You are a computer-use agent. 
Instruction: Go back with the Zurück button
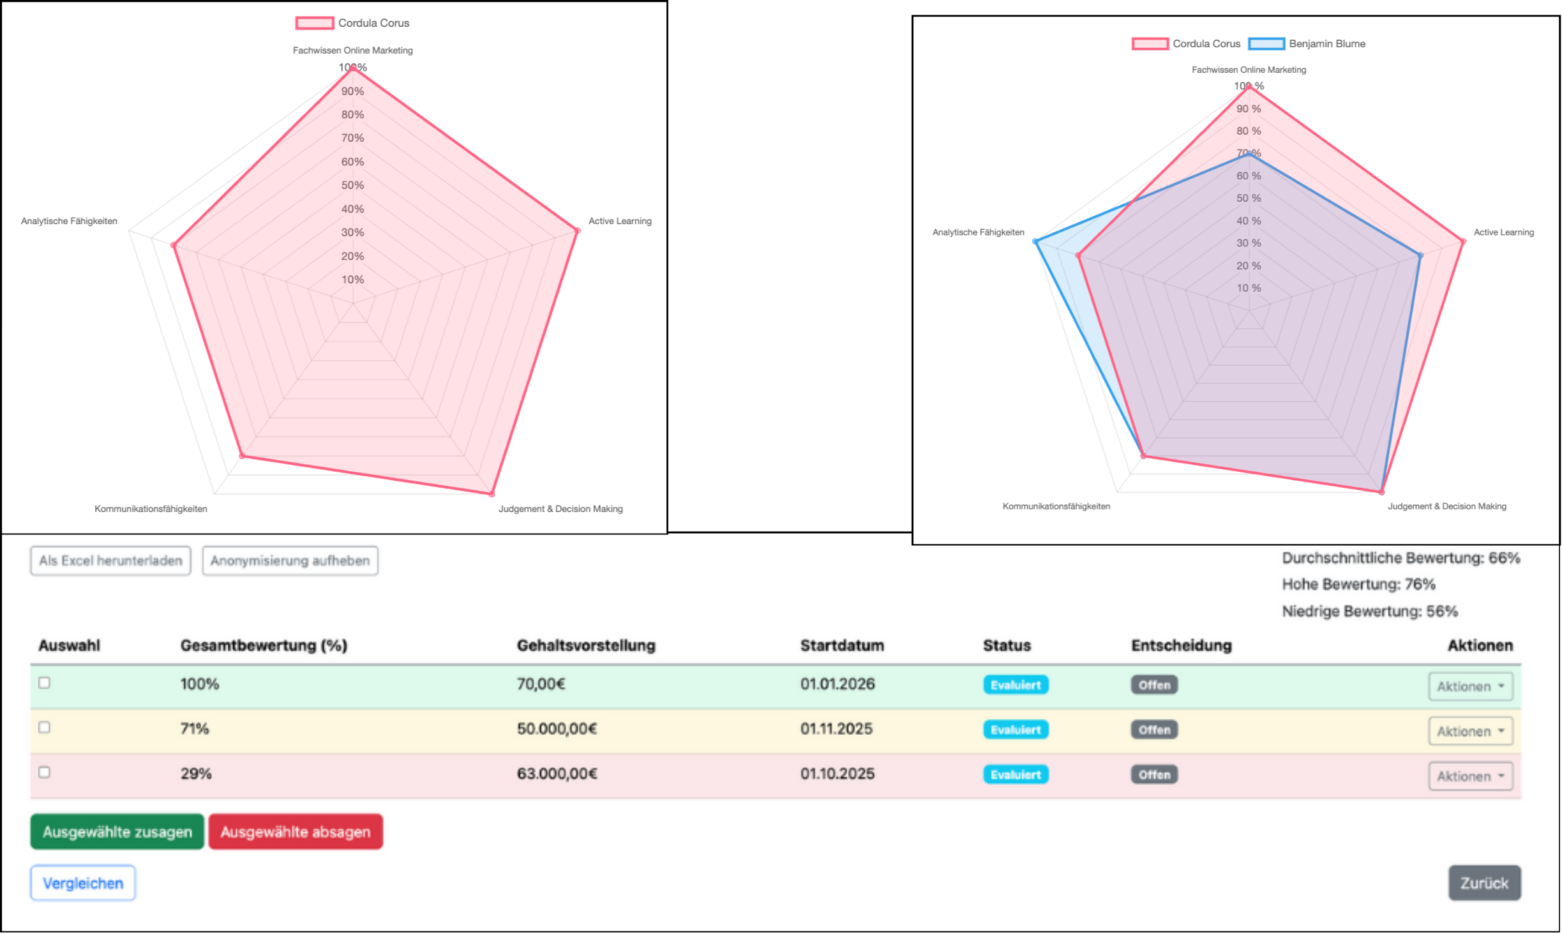[x=1484, y=883]
